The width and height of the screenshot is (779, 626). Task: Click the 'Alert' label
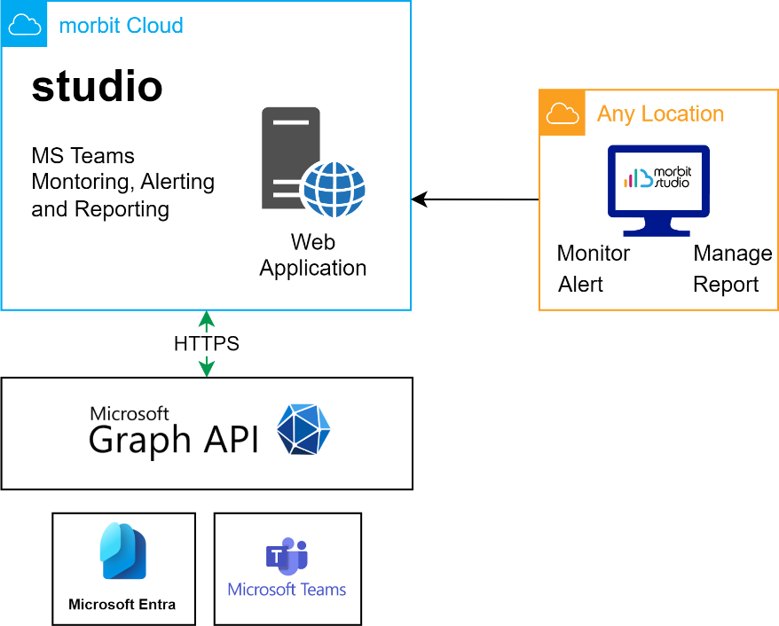point(580,285)
